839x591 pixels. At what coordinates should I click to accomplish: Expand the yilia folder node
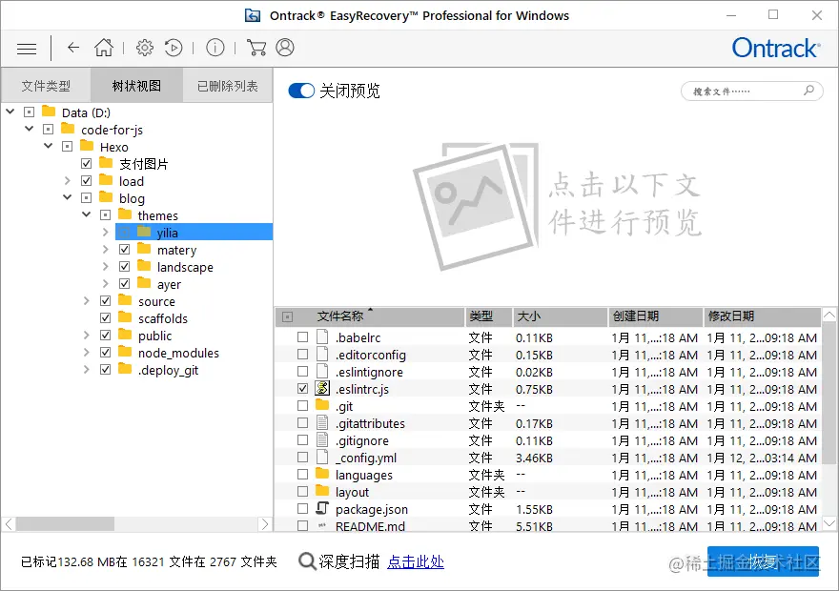coord(106,233)
